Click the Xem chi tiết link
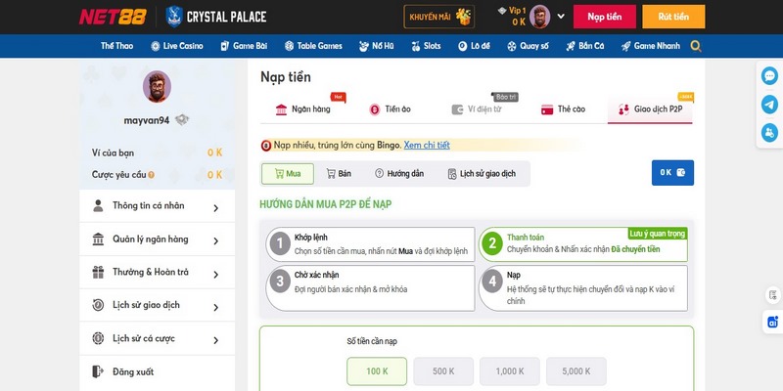Image resolution: width=783 pixels, height=391 pixels. (427, 145)
